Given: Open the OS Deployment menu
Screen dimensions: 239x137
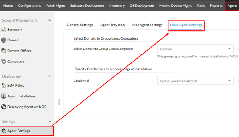Looking at the screenshot, I should [x=142, y=6].
